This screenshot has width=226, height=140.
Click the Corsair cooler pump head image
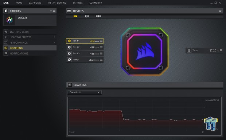145,52
